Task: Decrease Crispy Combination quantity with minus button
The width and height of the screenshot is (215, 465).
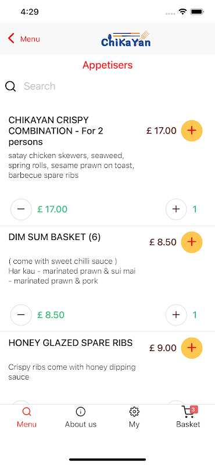Action: (x=21, y=209)
